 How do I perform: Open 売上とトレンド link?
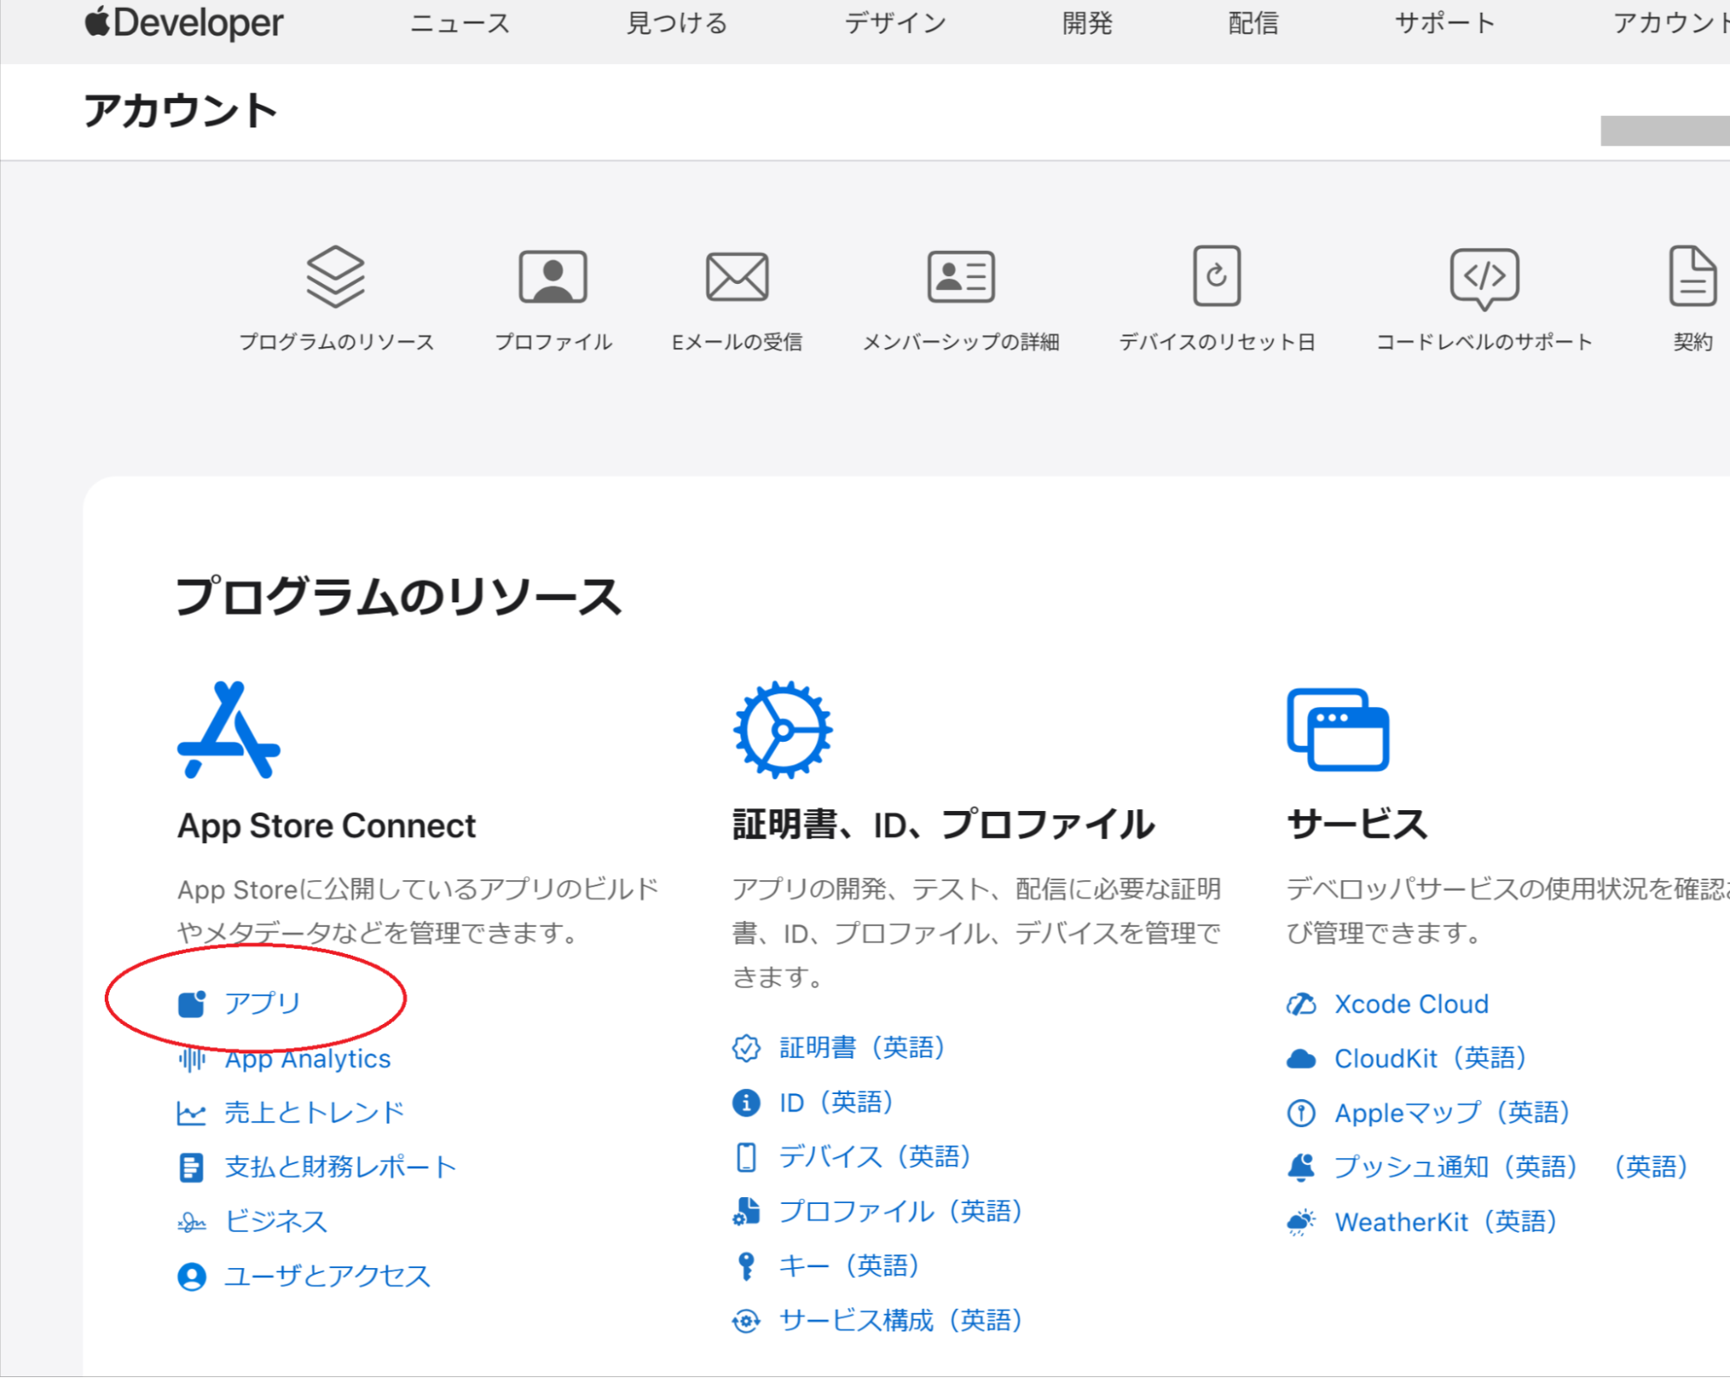pyautogui.click(x=313, y=1112)
